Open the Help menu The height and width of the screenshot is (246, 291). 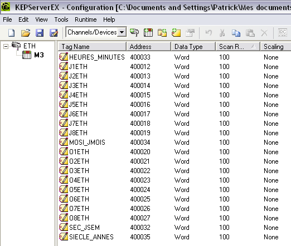tap(109, 19)
